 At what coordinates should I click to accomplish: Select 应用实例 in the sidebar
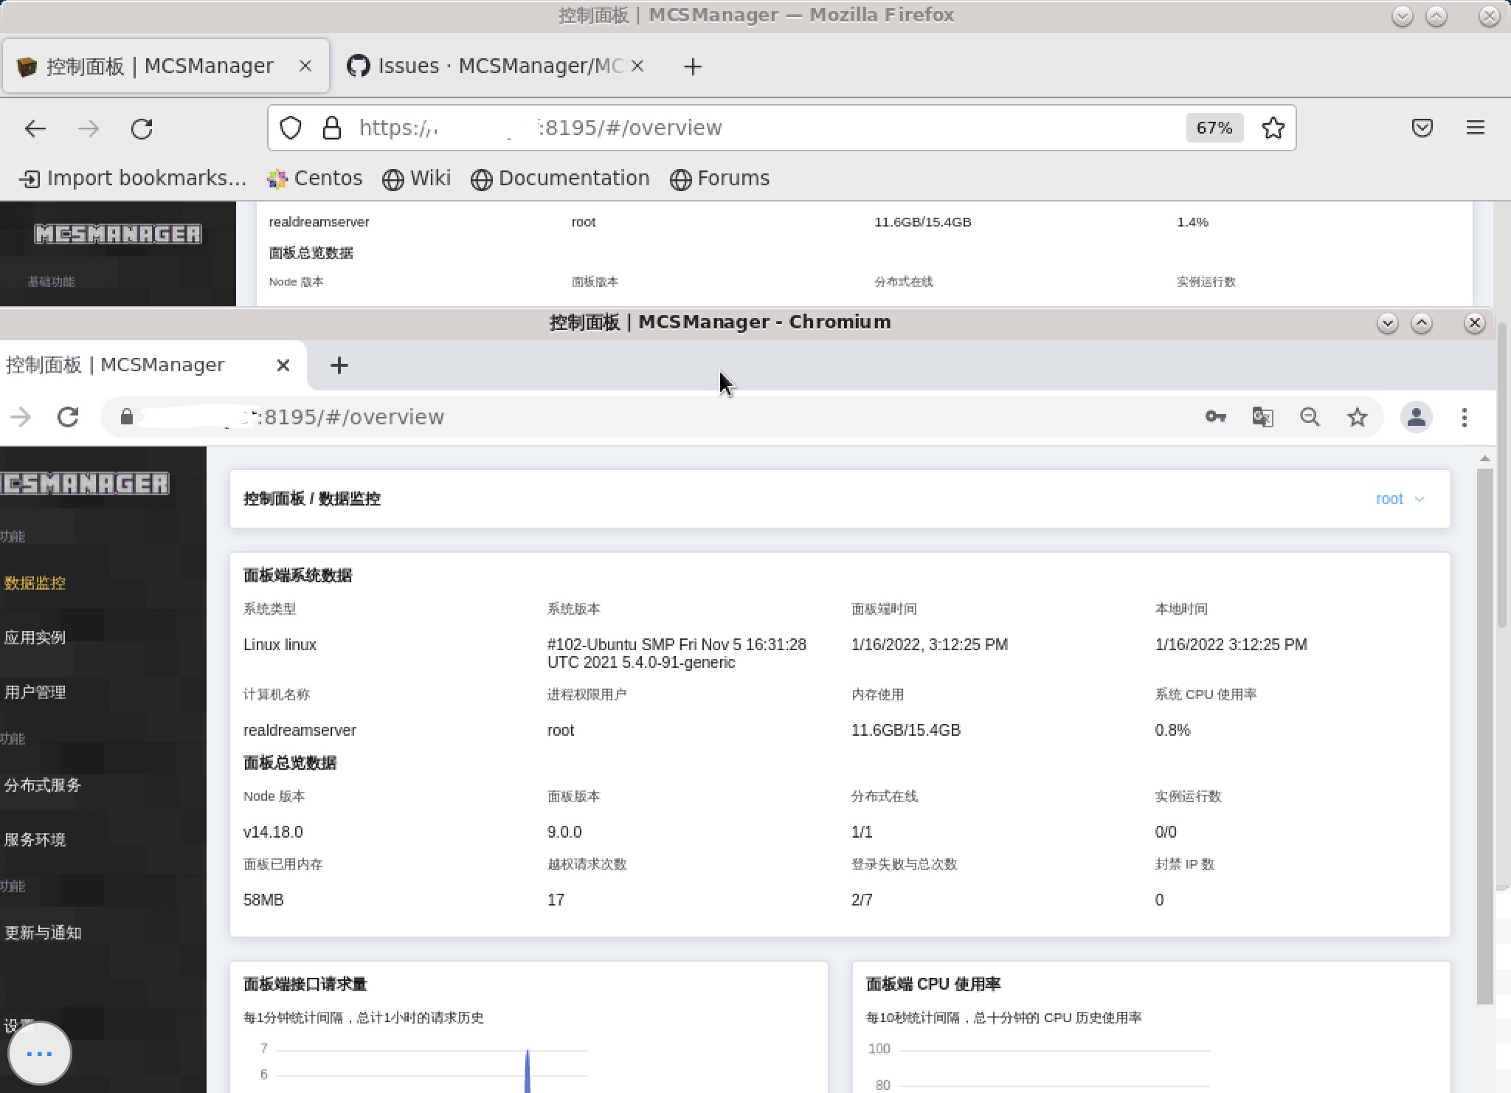coord(35,637)
